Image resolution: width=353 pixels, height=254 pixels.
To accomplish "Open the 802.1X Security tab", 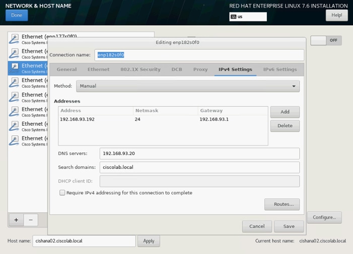I will tap(140, 69).
